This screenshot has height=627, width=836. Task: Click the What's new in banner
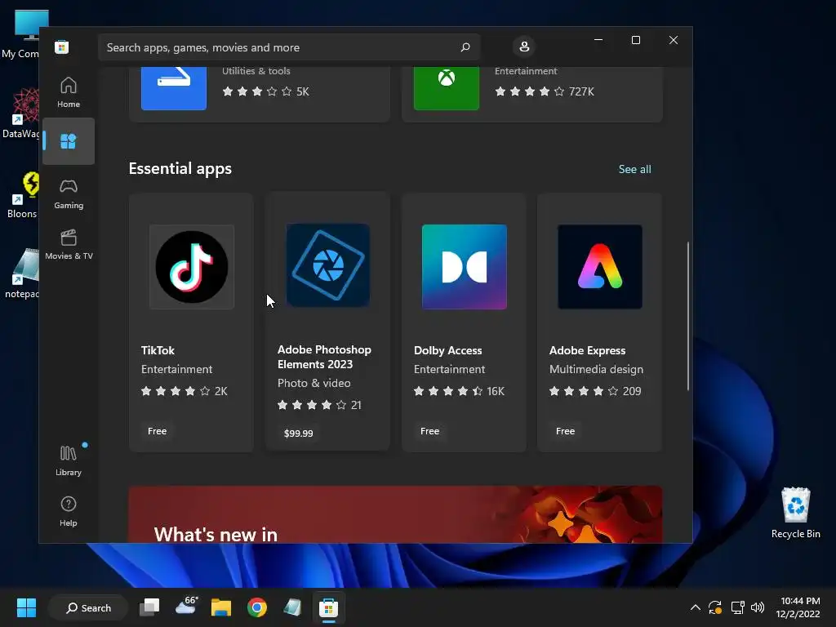coord(395,514)
